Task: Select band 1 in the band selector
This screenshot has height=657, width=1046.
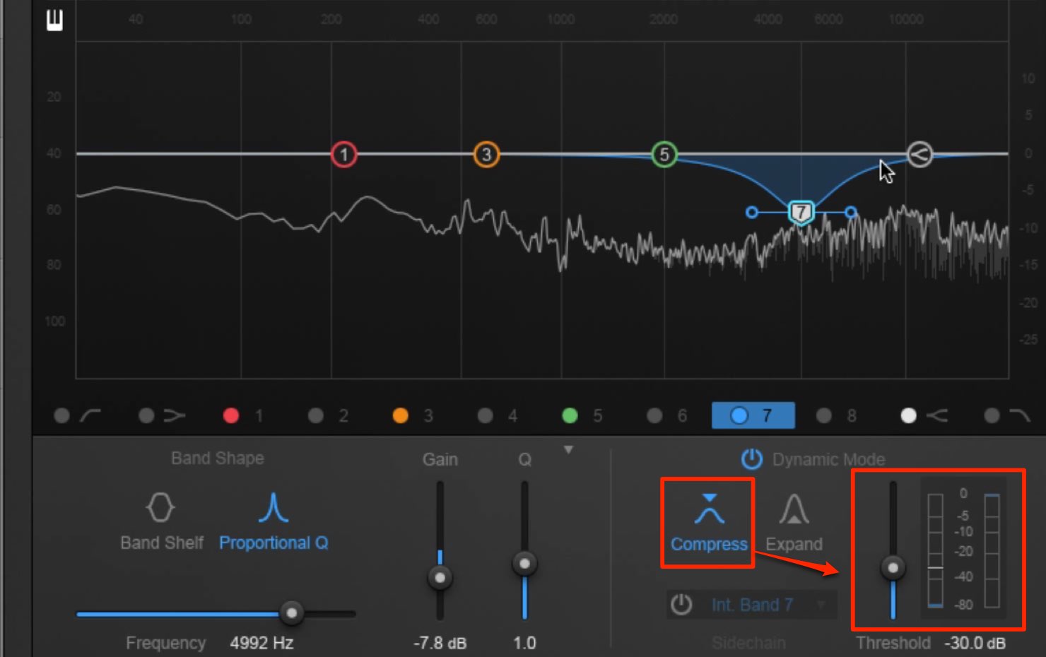Action: click(x=244, y=415)
